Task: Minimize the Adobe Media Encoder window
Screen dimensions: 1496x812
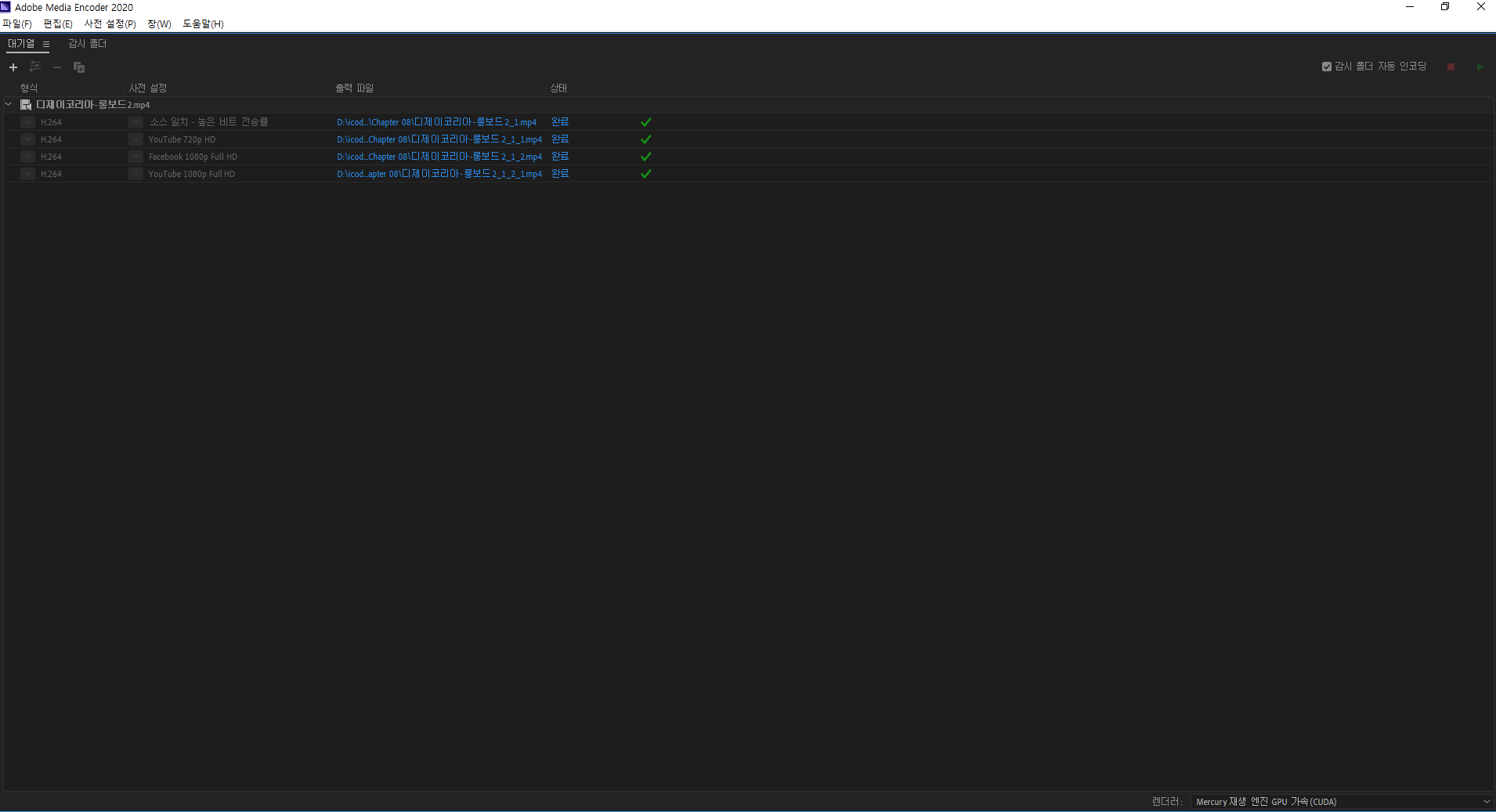Action: [x=1410, y=7]
